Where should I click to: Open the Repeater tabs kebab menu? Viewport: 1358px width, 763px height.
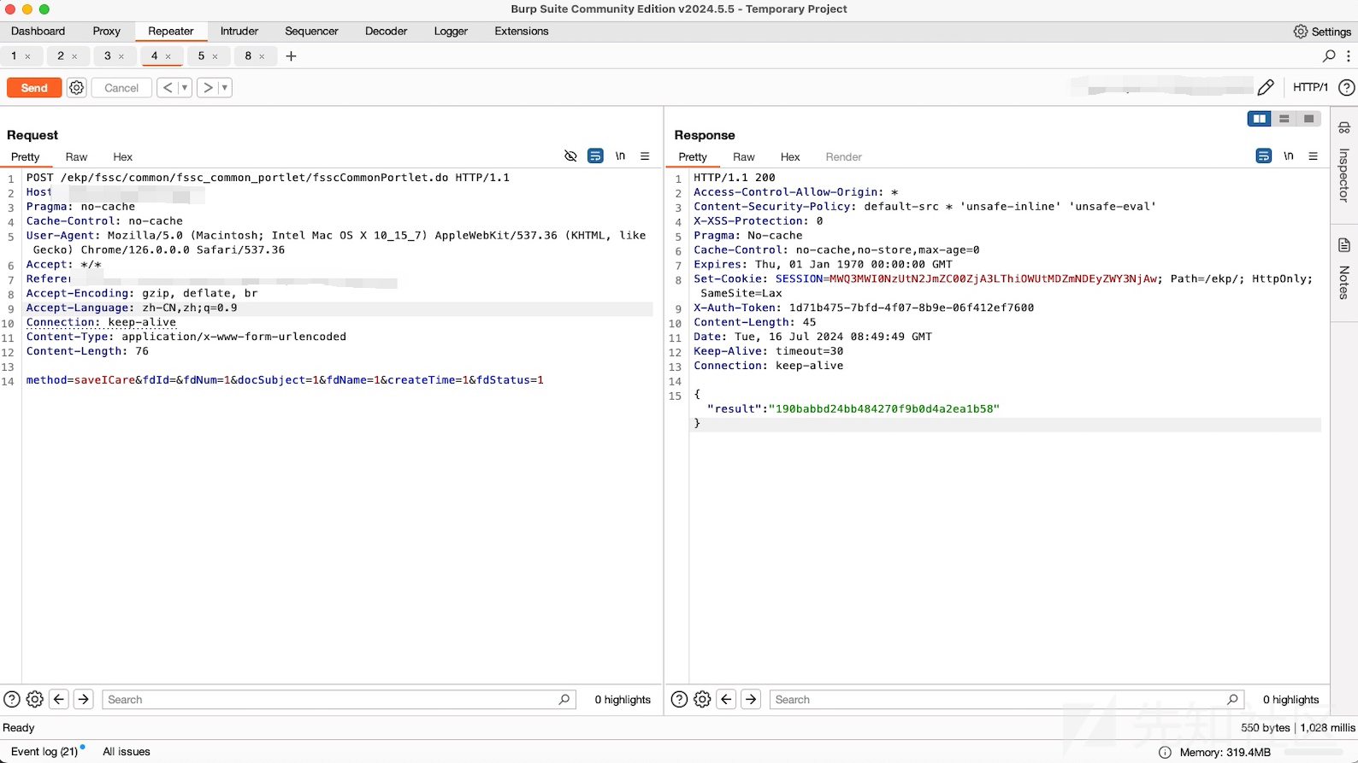tap(1349, 56)
